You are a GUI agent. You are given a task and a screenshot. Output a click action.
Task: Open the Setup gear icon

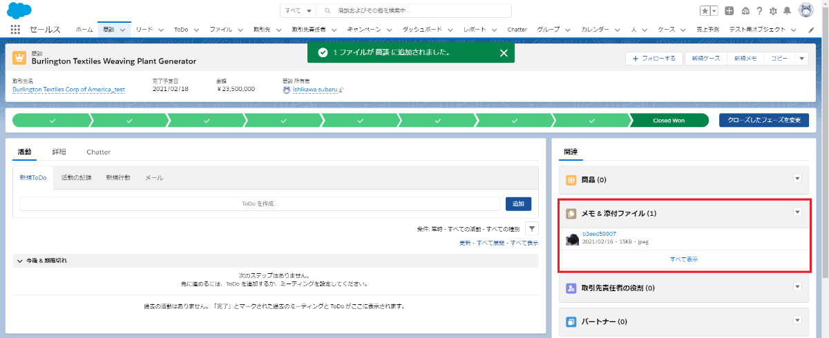click(773, 10)
